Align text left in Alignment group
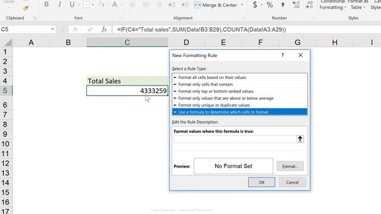 (x=132, y=5)
